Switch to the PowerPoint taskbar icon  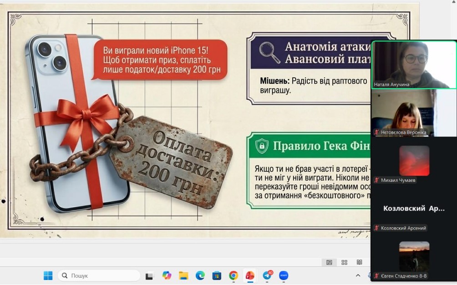click(x=250, y=275)
